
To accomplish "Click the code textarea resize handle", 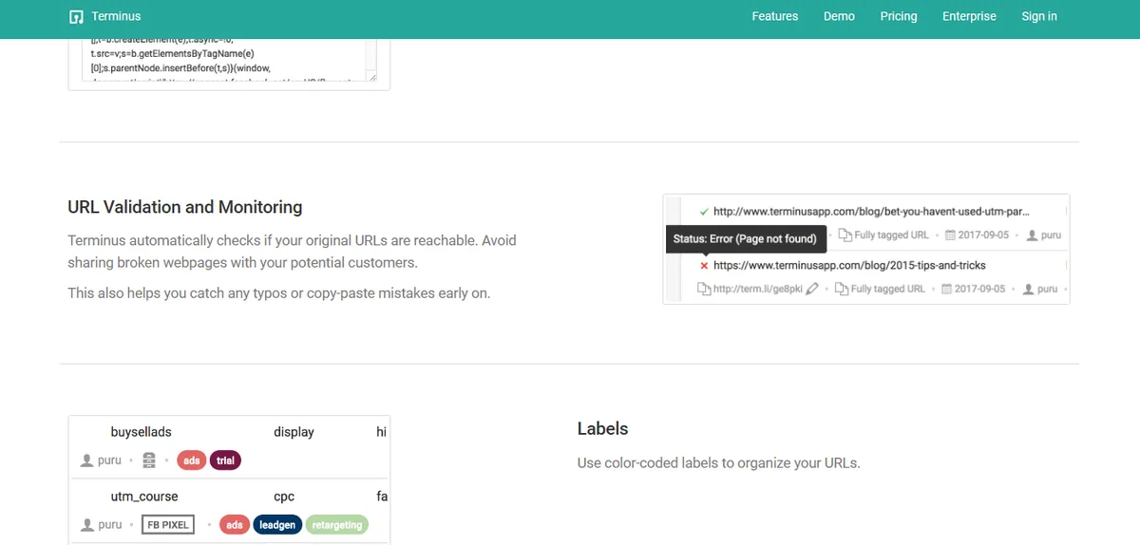I will coord(372,78).
